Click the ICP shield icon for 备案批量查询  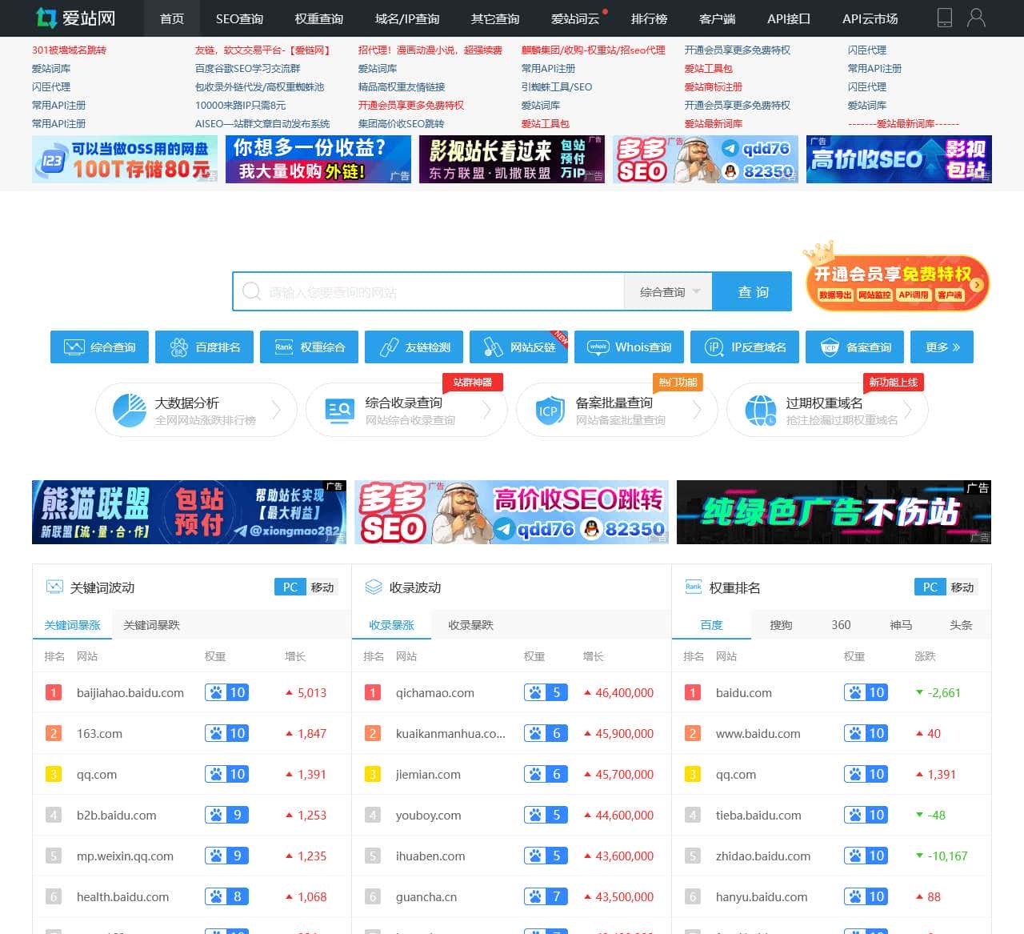click(549, 411)
